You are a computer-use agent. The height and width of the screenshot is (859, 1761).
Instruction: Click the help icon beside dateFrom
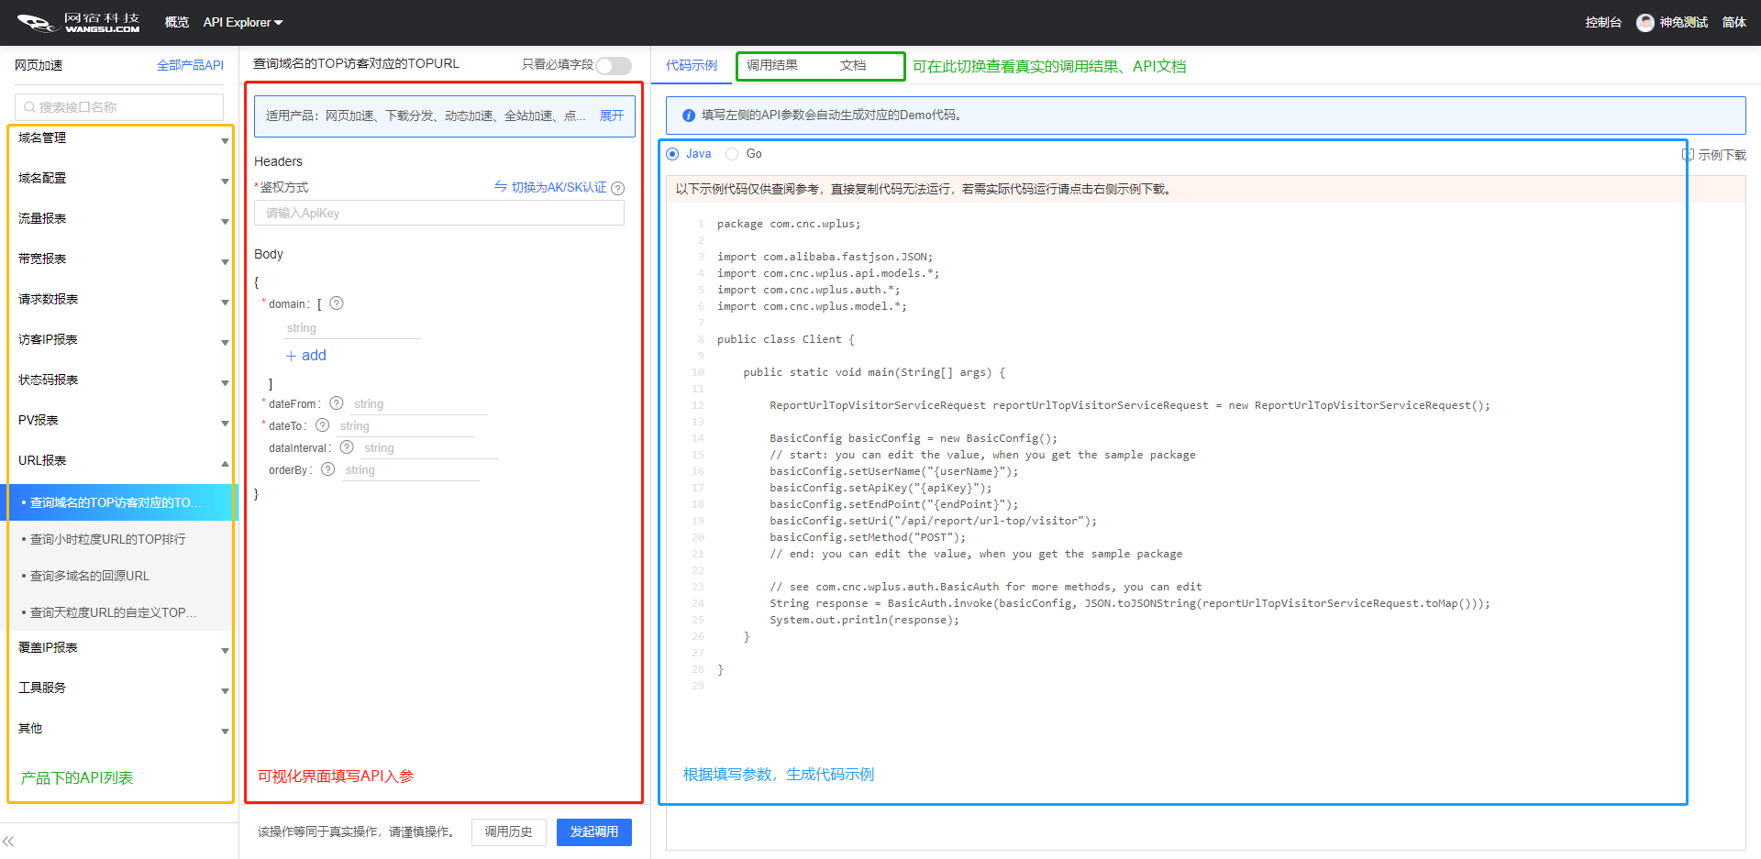click(x=337, y=403)
